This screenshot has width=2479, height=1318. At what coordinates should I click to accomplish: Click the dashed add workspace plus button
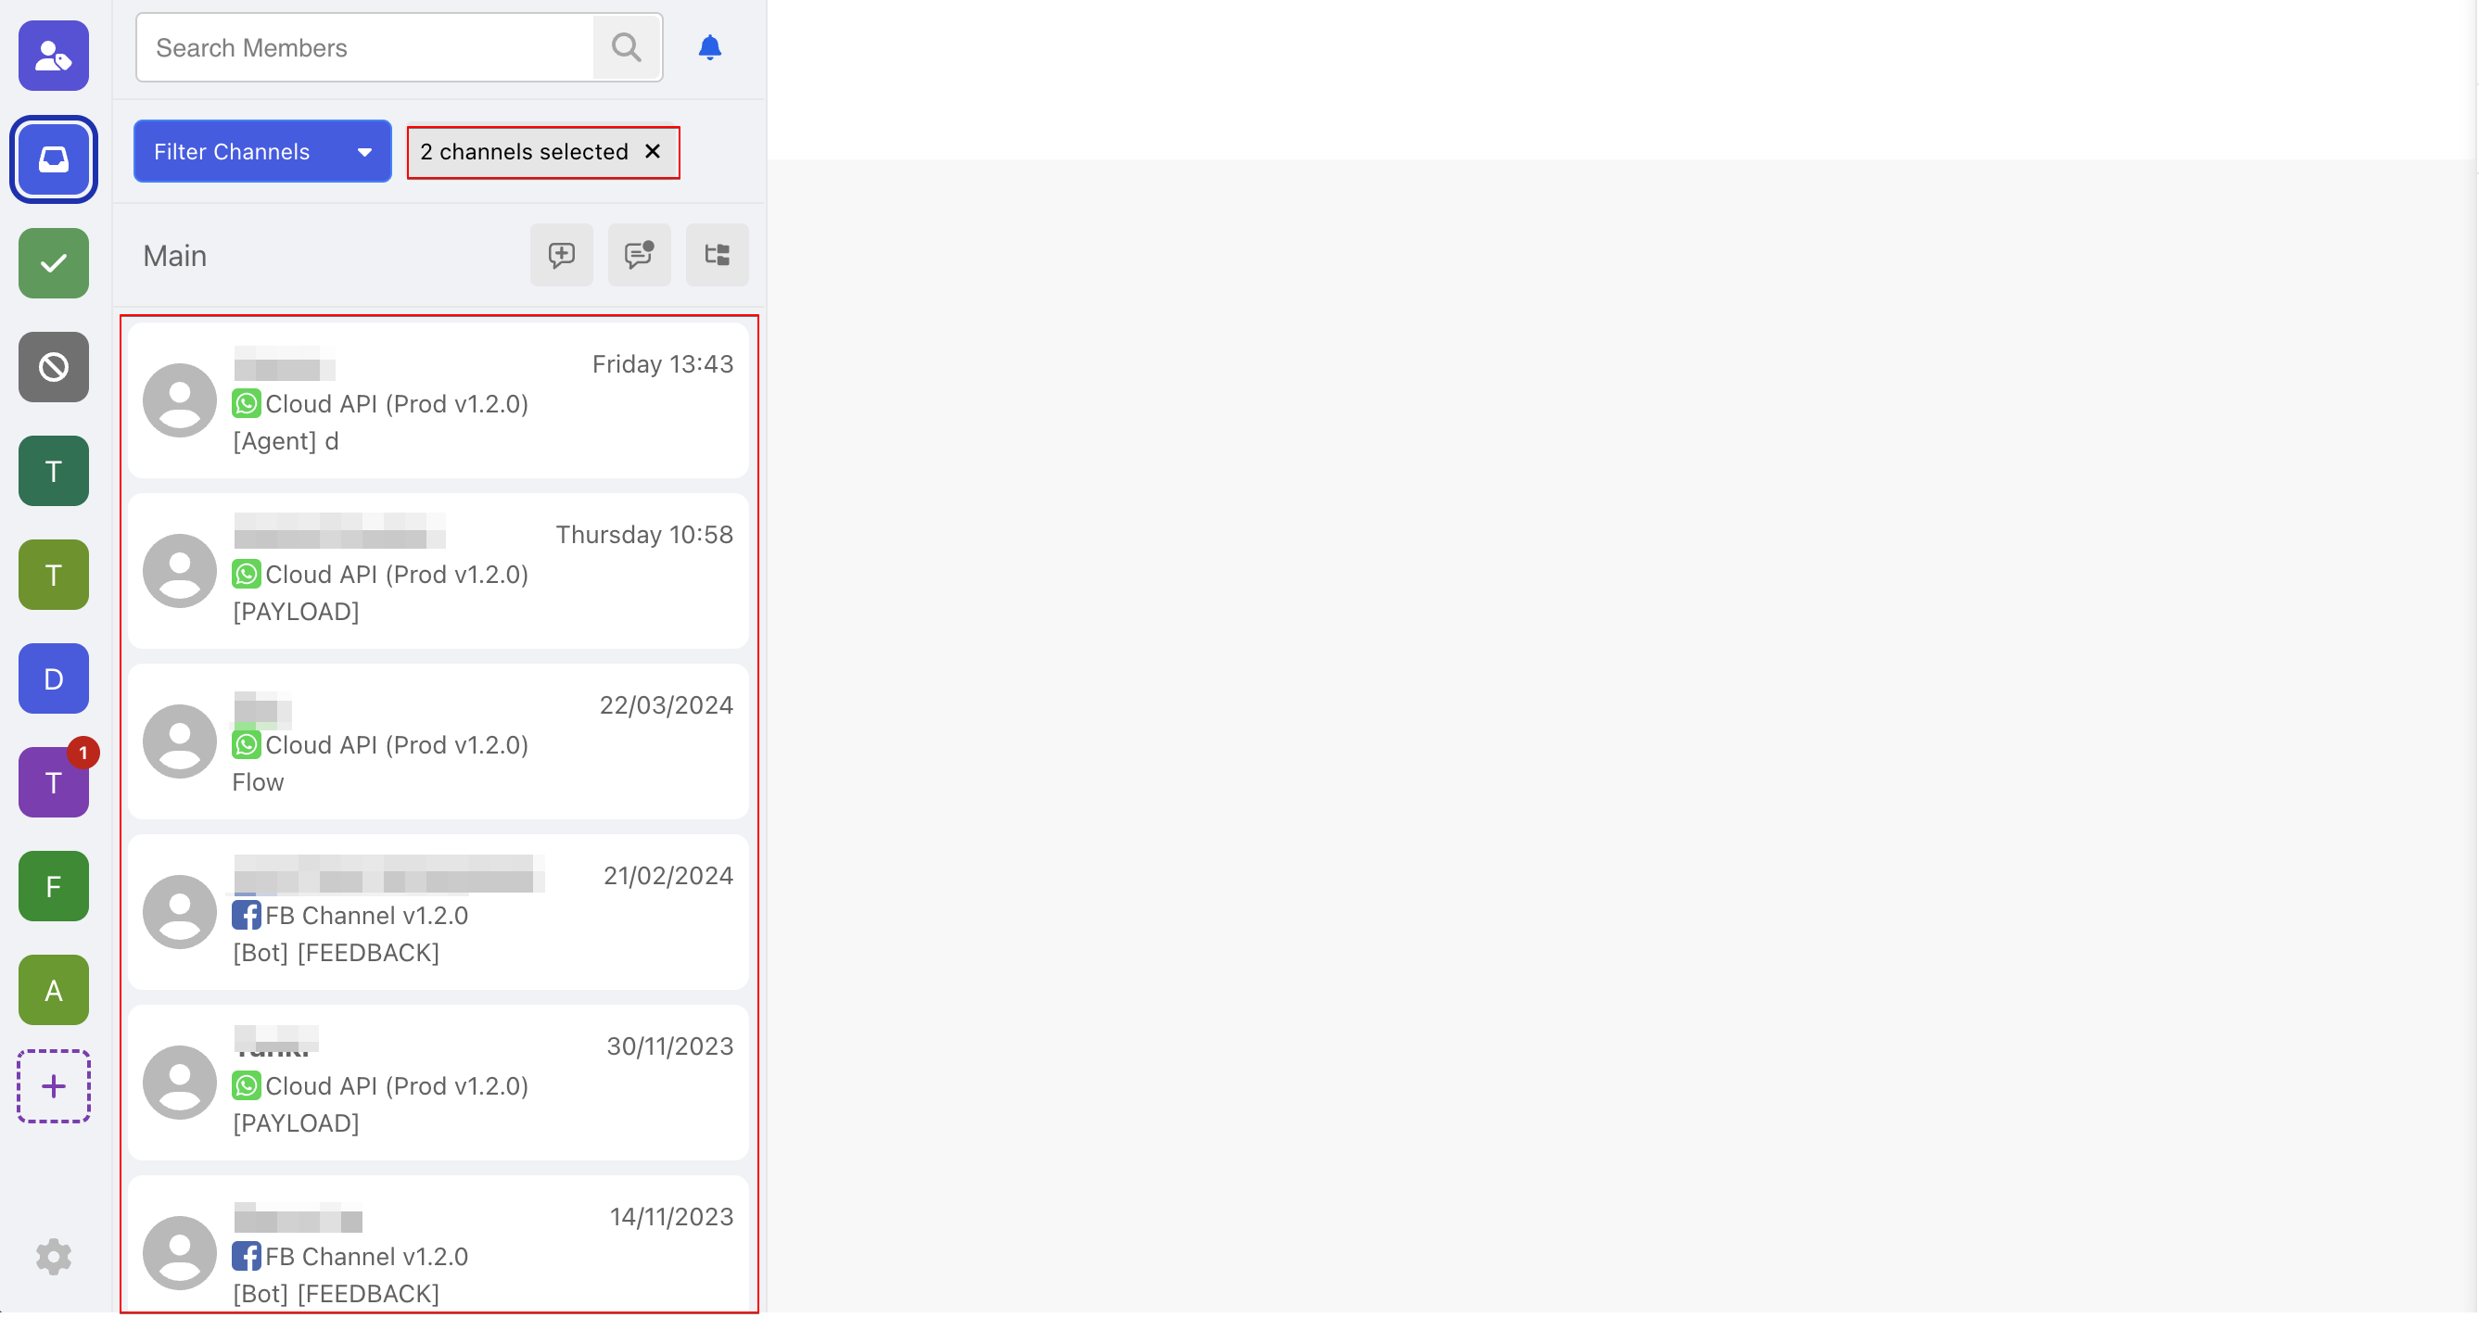tap(54, 1086)
